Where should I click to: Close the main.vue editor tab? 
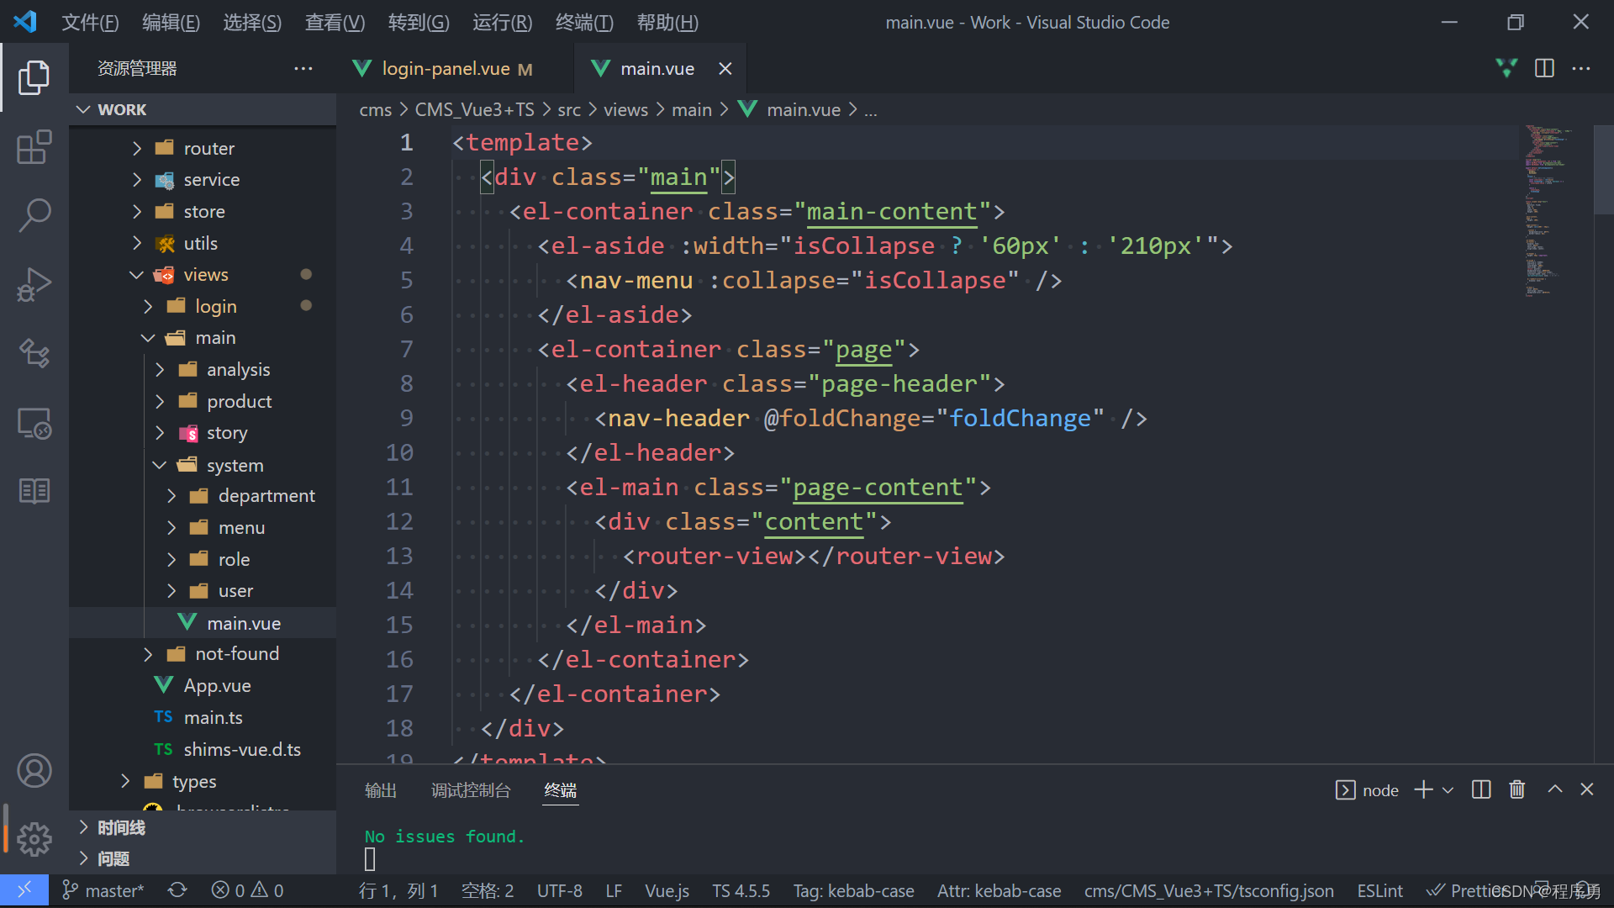pyautogui.click(x=725, y=69)
